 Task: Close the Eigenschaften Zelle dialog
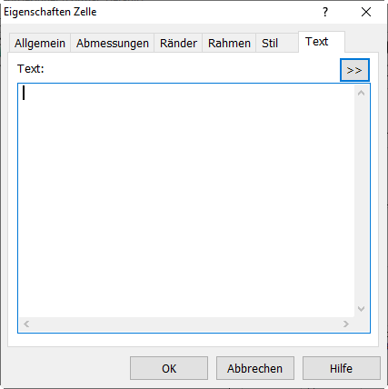click(x=366, y=12)
